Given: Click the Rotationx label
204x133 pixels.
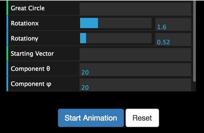Looking at the screenshot, I should coord(25,23).
